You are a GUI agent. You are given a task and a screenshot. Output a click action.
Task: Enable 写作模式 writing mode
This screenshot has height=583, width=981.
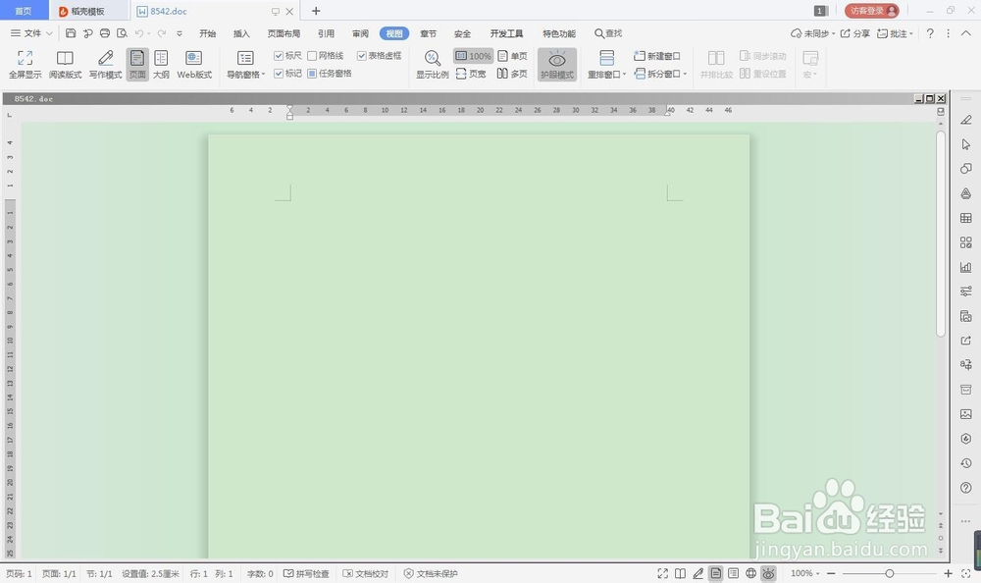105,65
